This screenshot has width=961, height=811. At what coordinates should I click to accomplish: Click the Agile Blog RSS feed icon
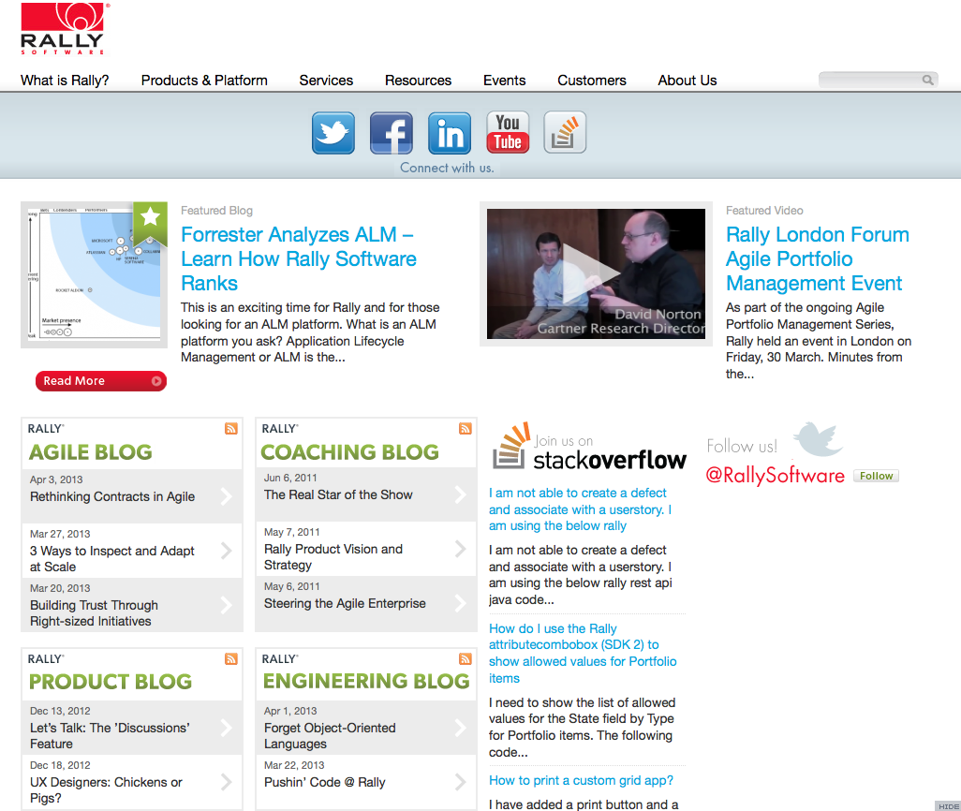231,429
